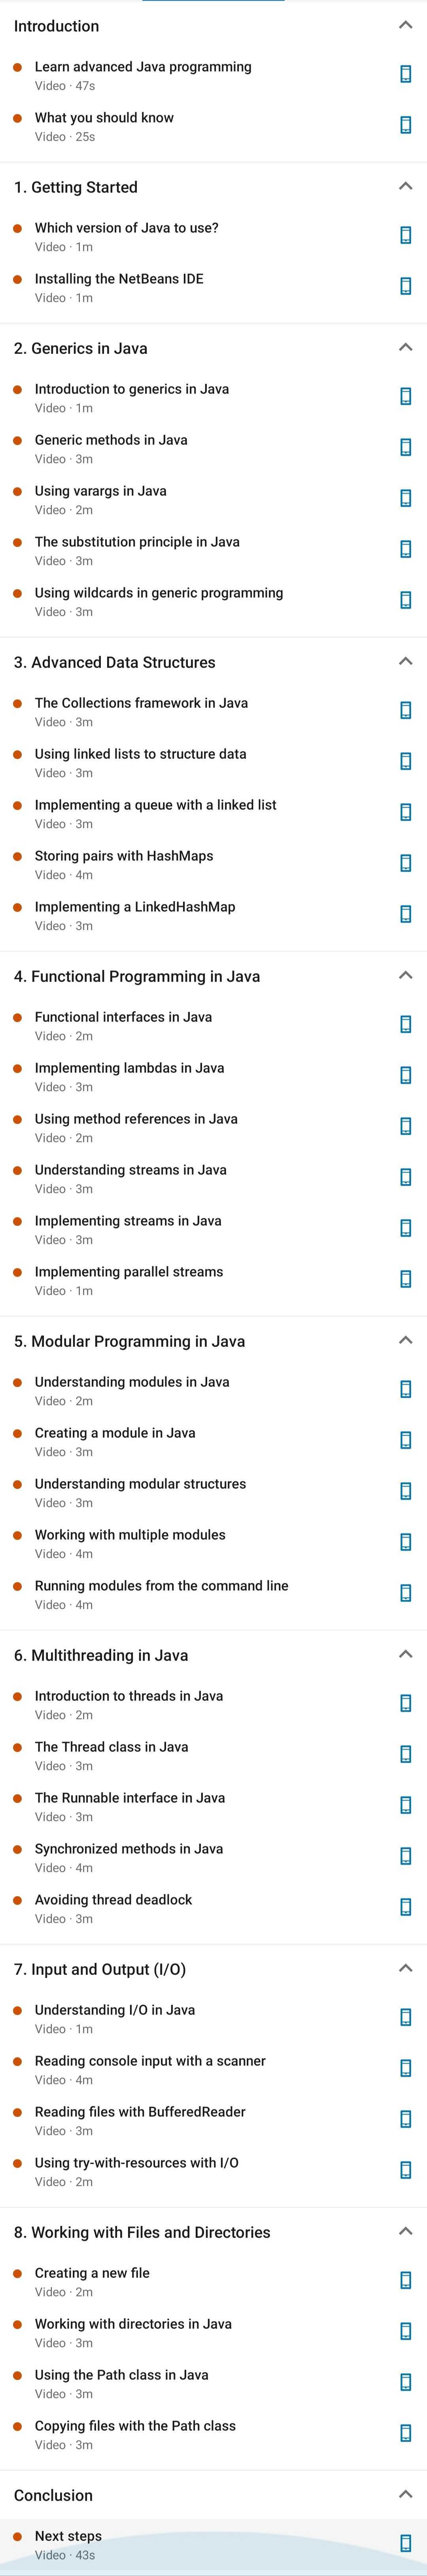Tap download icon for "Working with multiple modules"
427x2576 pixels.
(x=405, y=1542)
